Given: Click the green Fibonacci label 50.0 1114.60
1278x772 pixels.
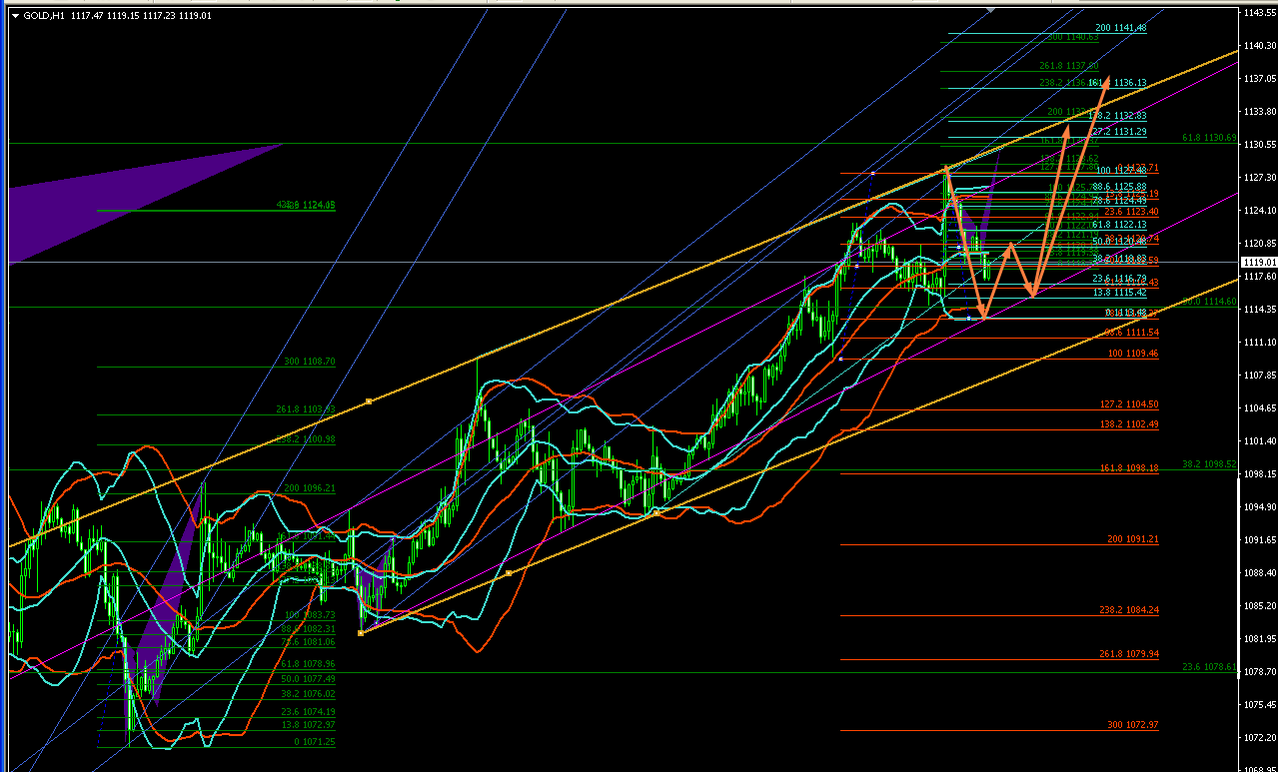Looking at the screenshot, I should click(1209, 301).
